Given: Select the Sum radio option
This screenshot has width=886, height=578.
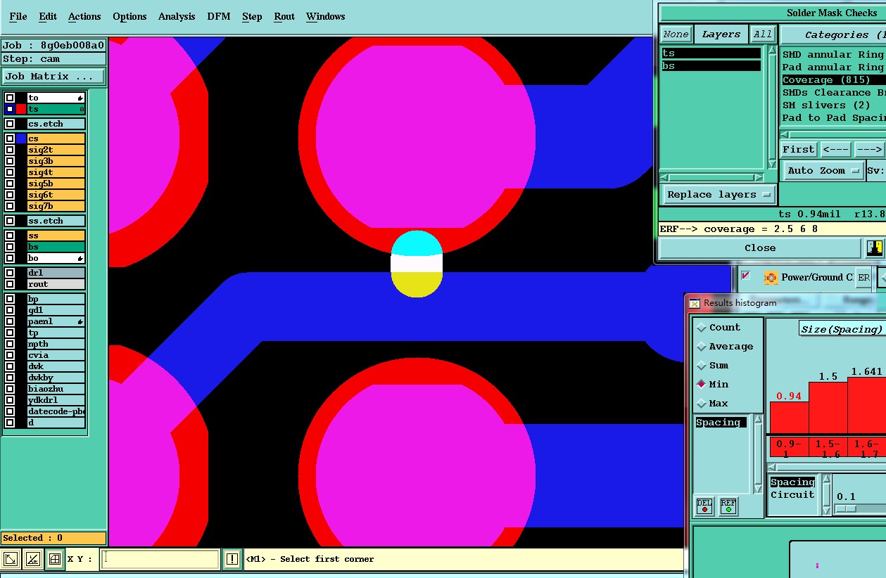Looking at the screenshot, I should click(702, 366).
